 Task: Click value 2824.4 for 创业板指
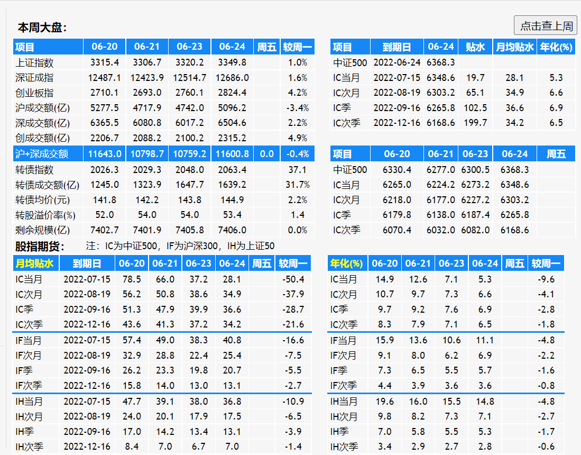pyautogui.click(x=232, y=93)
